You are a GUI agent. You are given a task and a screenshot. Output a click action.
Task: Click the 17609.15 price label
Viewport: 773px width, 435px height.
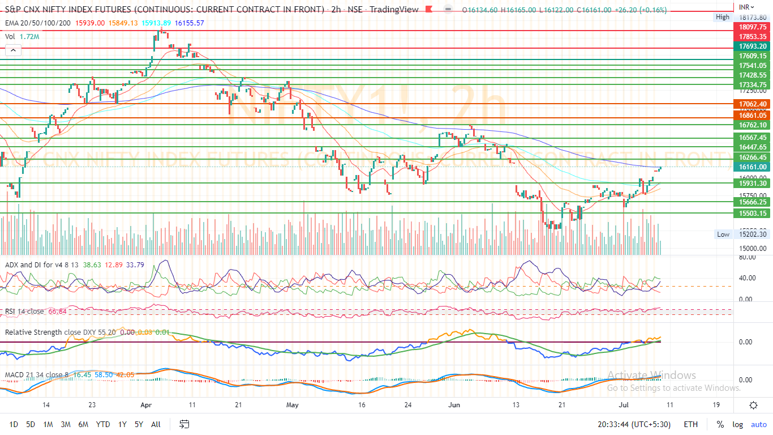click(x=753, y=56)
